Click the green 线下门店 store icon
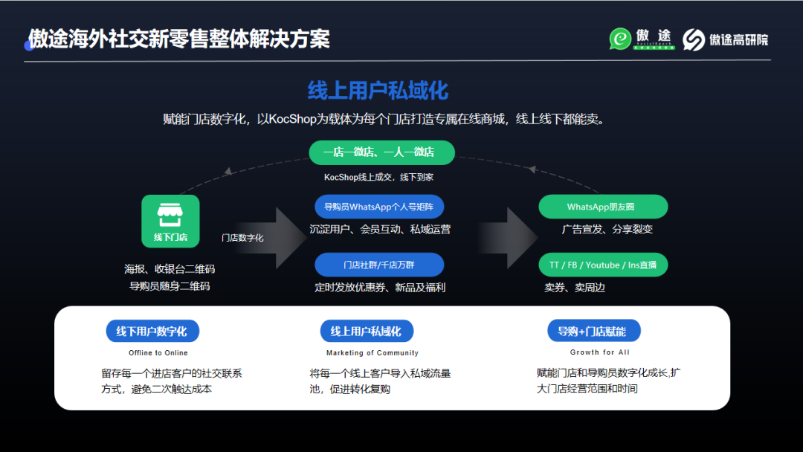The height and width of the screenshot is (452, 803). 170,221
